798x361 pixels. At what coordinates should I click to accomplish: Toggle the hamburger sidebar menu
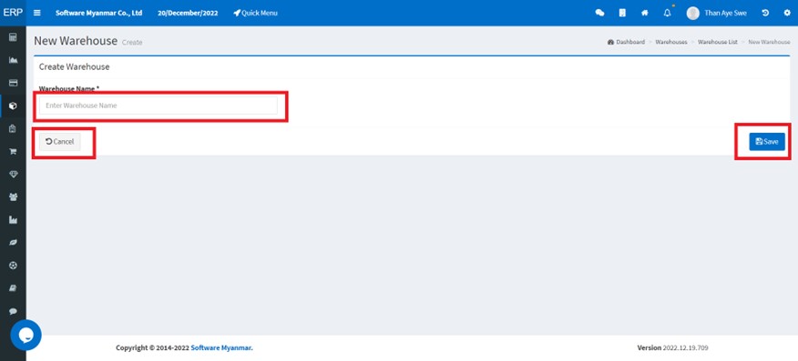pyautogui.click(x=37, y=14)
